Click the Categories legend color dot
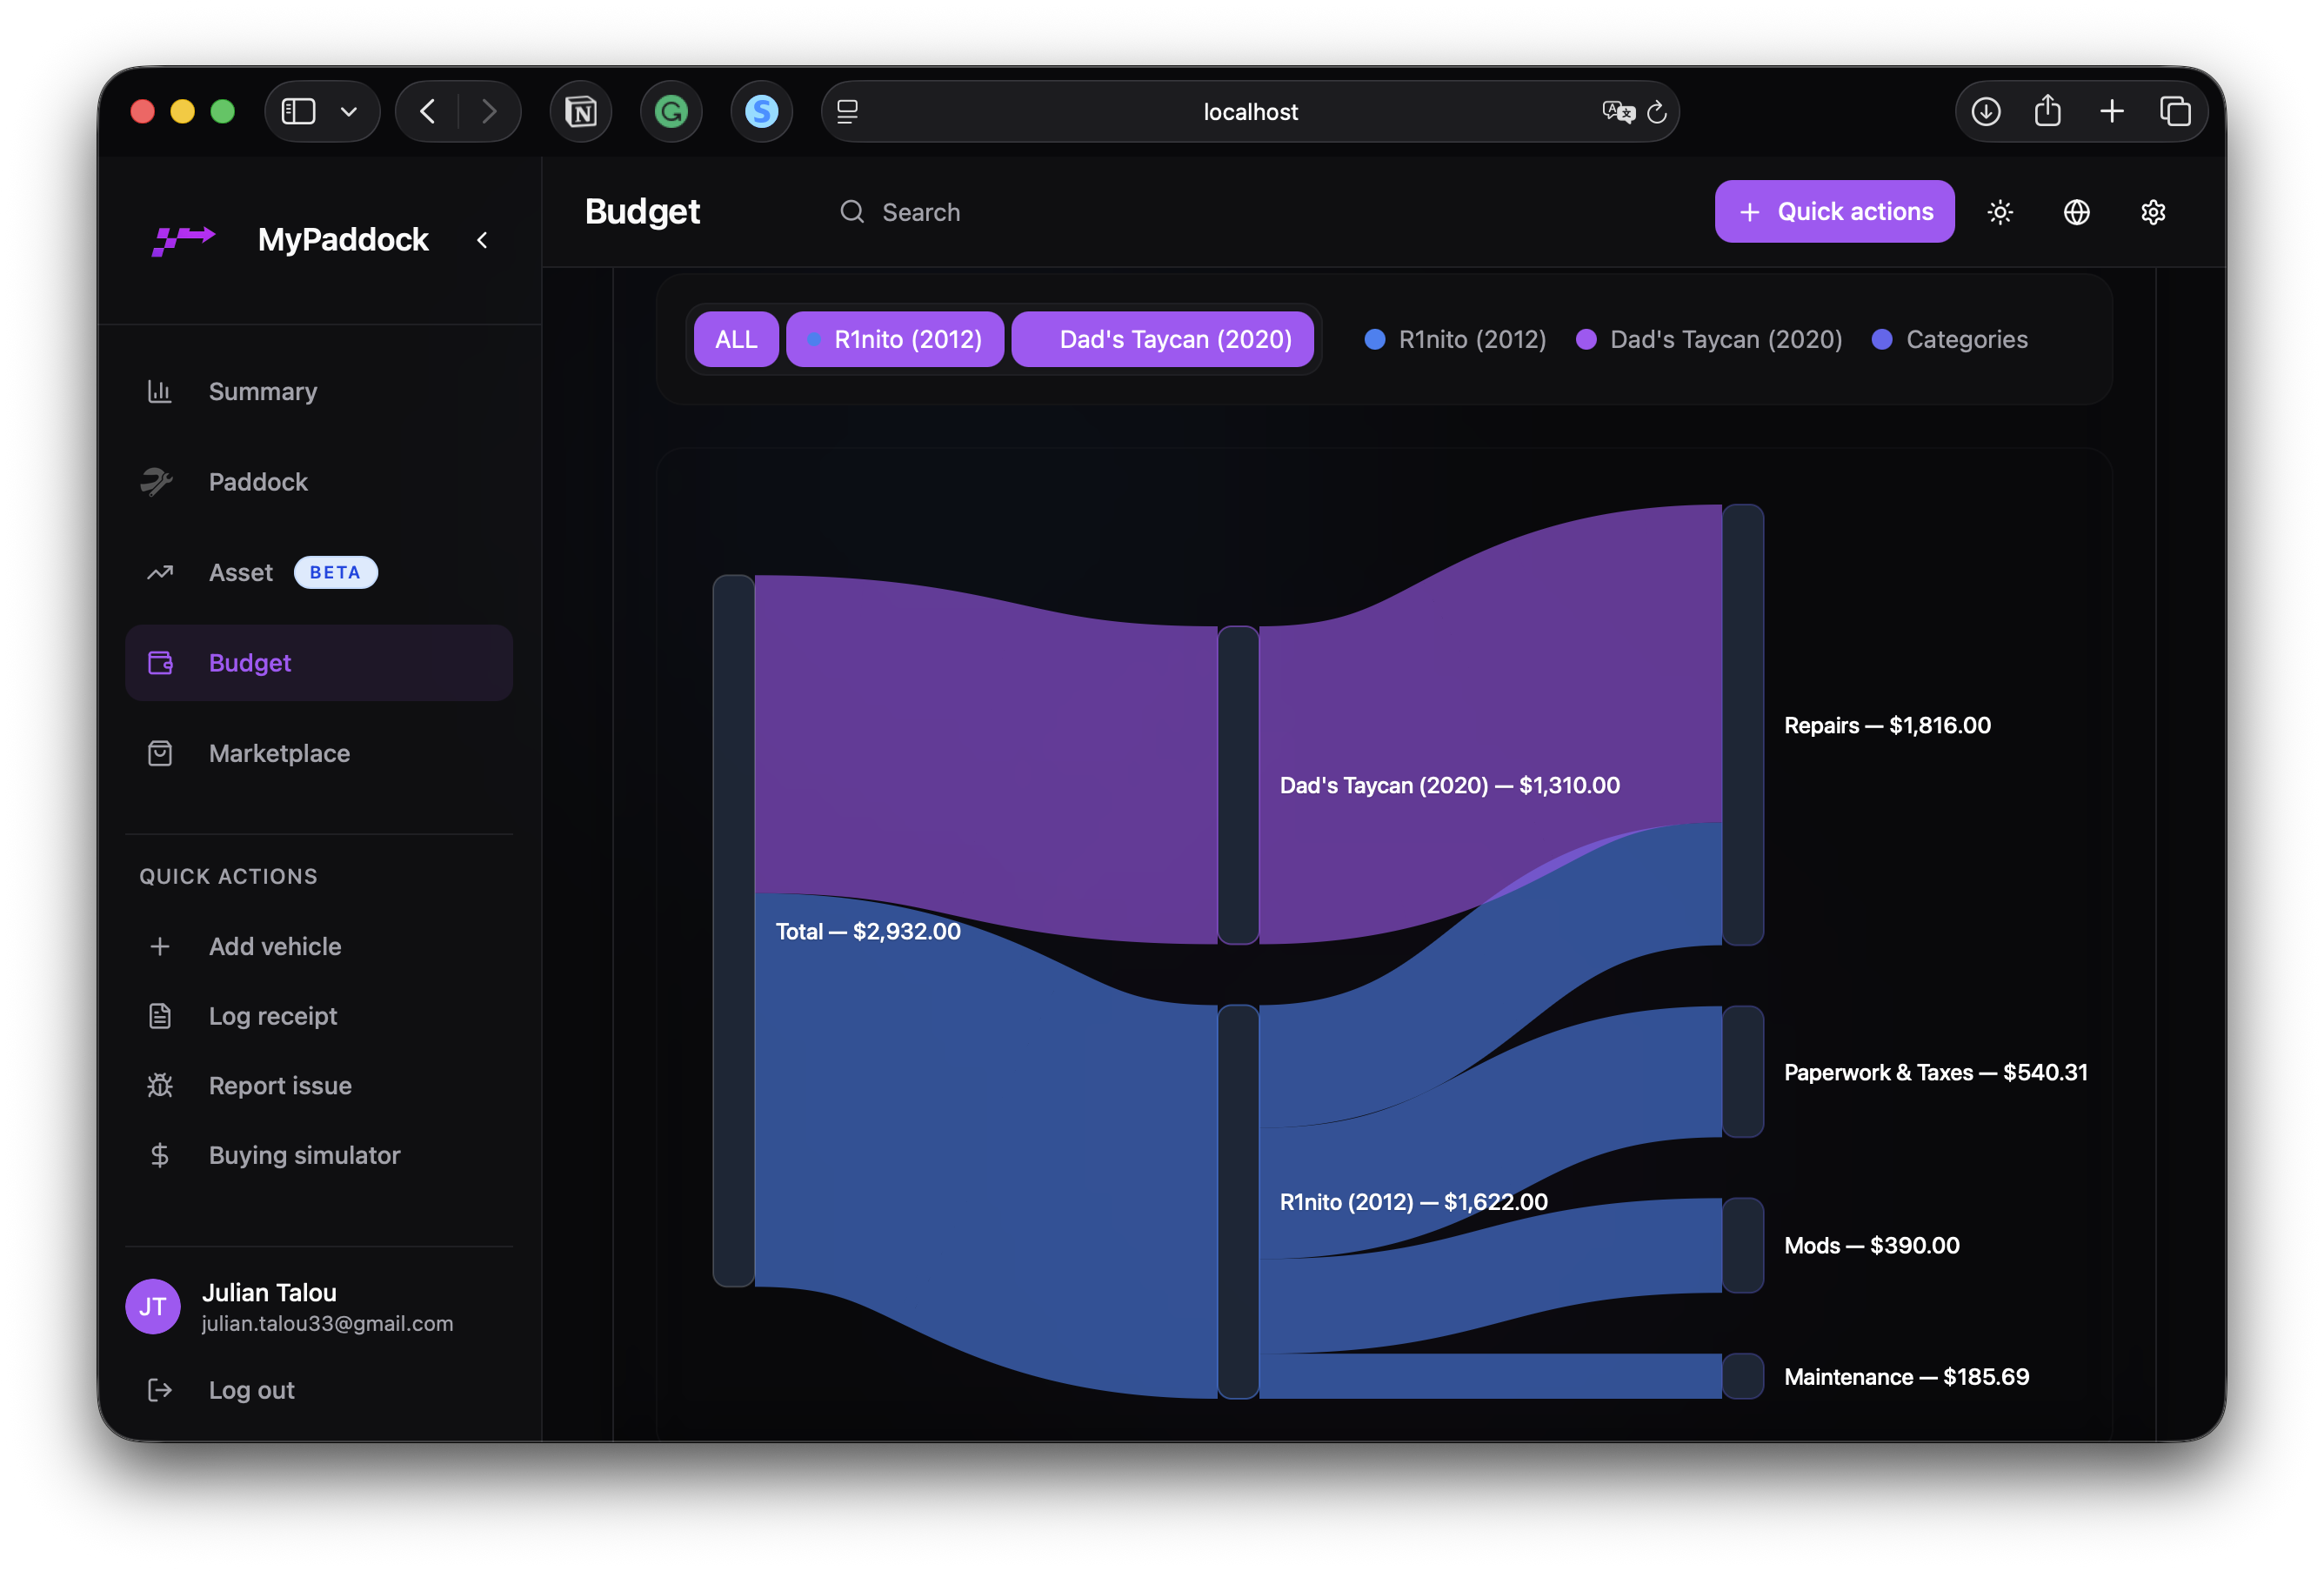The image size is (2324, 1571). tap(1884, 339)
